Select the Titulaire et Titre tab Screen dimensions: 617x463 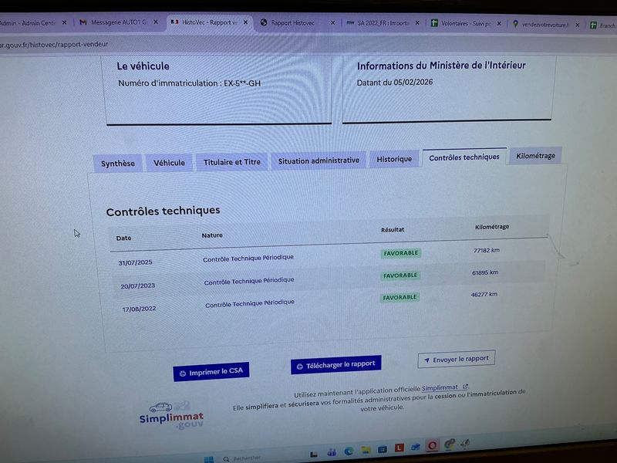[x=231, y=162]
